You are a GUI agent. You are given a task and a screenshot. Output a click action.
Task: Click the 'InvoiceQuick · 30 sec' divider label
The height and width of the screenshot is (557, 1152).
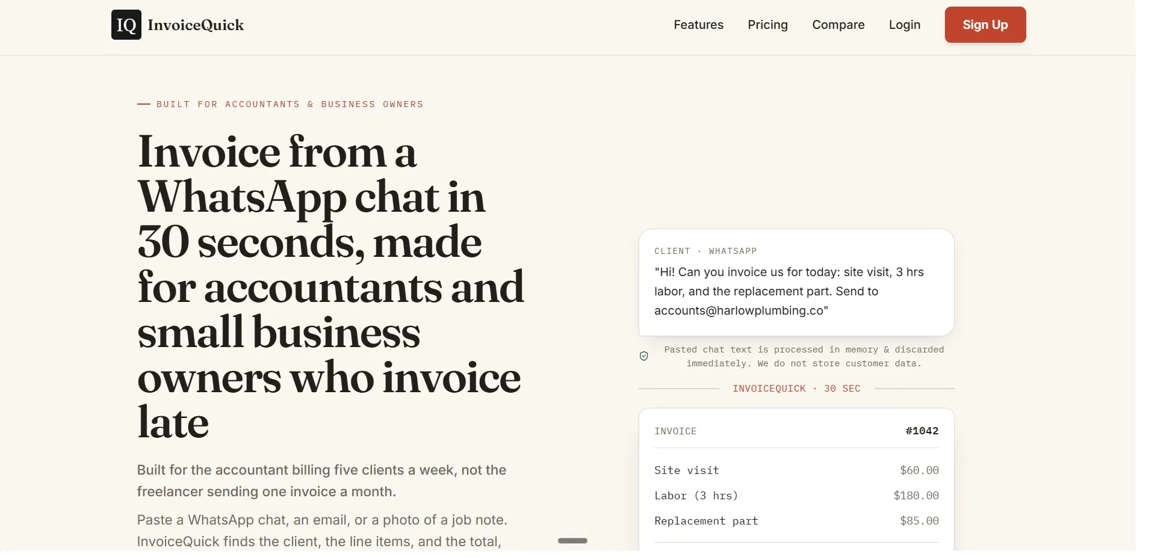point(796,389)
